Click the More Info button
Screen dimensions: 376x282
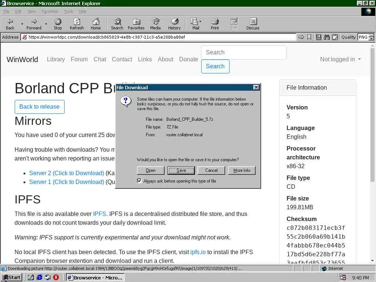point(242,170)
